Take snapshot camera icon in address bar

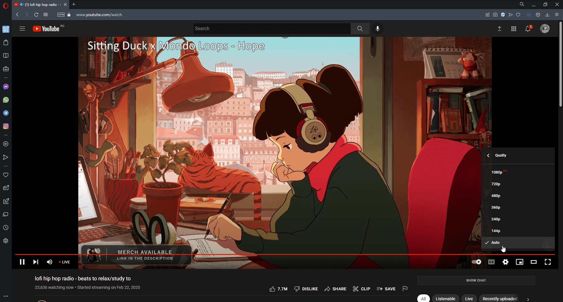tap(495, 15)
